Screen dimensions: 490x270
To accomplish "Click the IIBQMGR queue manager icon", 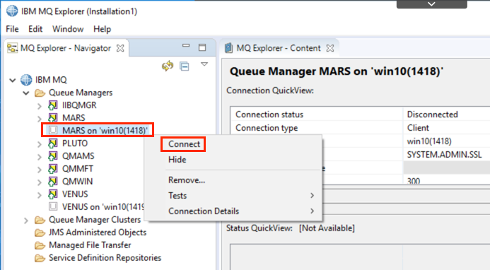I will click(x=53, y=105).
